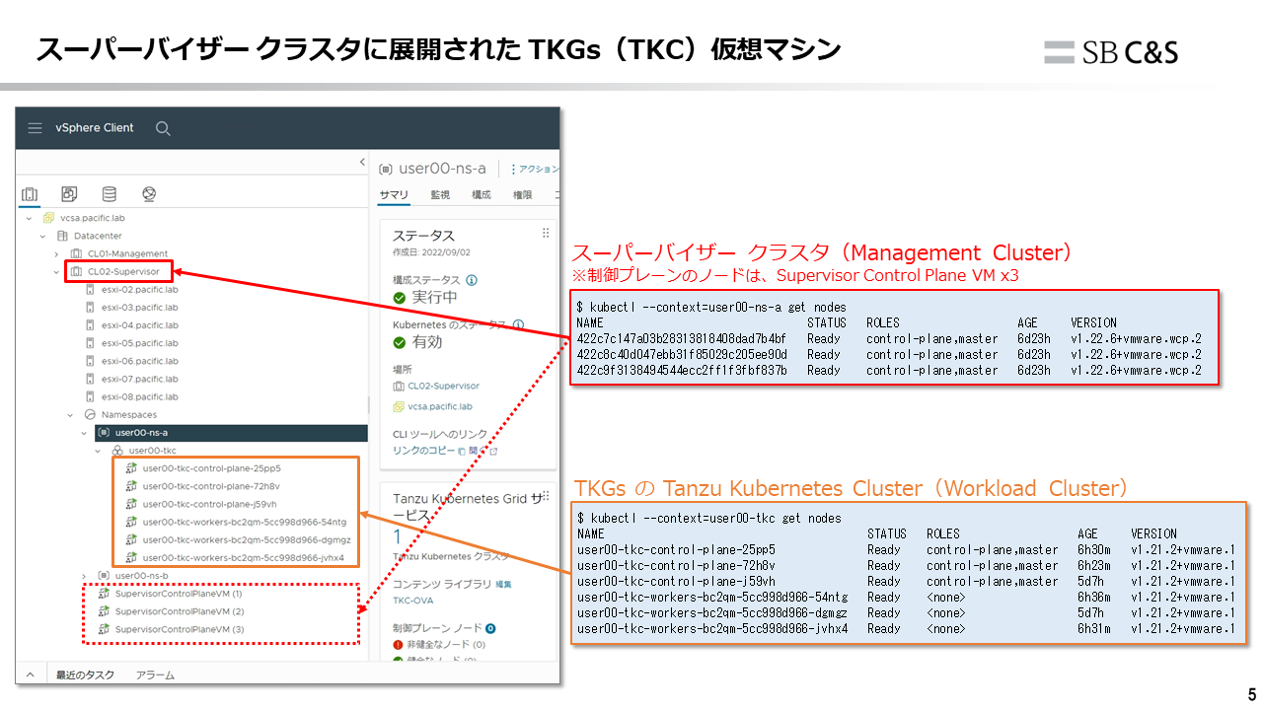This screenshot has height=710, width=1263.
Task: Click the リンクのコピー link
Action: (x=424, y=451)
